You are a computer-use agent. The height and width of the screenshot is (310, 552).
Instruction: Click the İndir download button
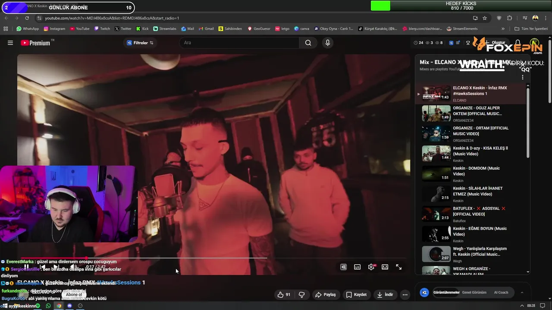coord(385,294)
